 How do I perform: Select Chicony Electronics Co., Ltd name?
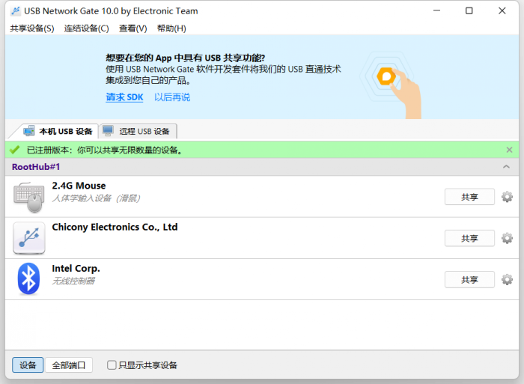(x=115, y=227)
